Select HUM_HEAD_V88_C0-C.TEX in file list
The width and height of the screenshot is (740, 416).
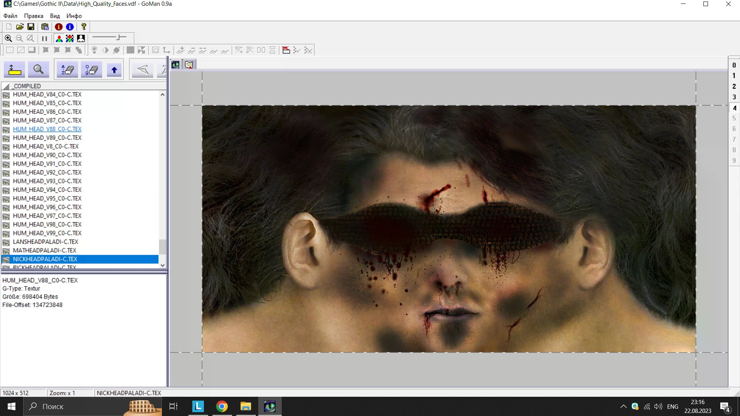(x=47, y=129)
